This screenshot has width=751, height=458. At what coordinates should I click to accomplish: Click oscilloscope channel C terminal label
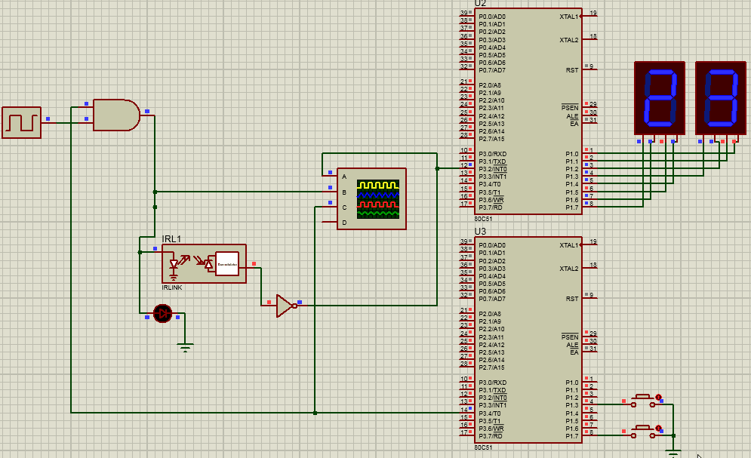344,207
